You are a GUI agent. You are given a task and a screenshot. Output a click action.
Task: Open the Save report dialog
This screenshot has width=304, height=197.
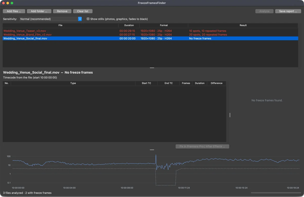(288, 11)
